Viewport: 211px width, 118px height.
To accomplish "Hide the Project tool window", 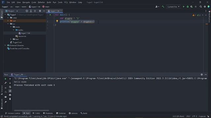I will point(44,11).
